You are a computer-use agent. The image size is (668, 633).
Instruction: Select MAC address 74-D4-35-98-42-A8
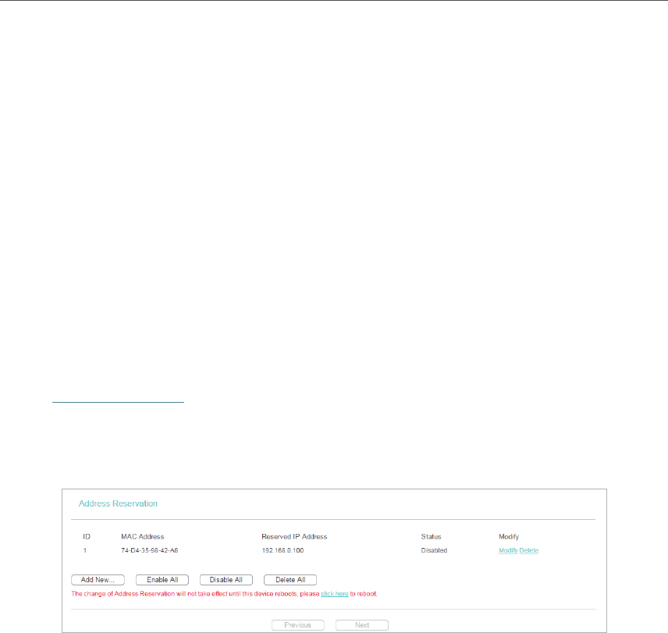[150, 550]
